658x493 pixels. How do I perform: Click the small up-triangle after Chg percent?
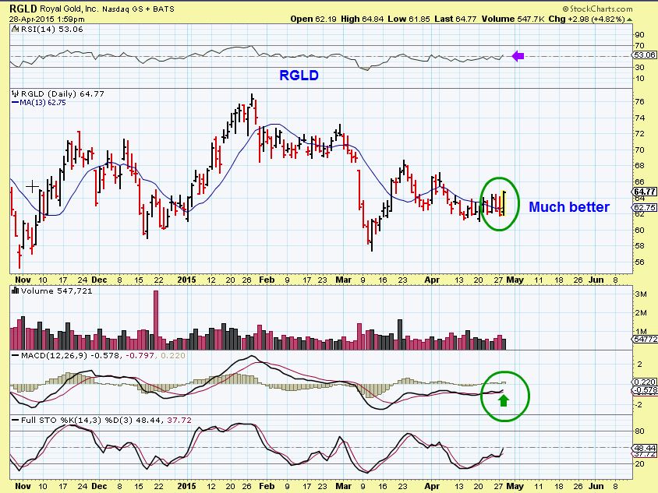(x=630, y=19)
